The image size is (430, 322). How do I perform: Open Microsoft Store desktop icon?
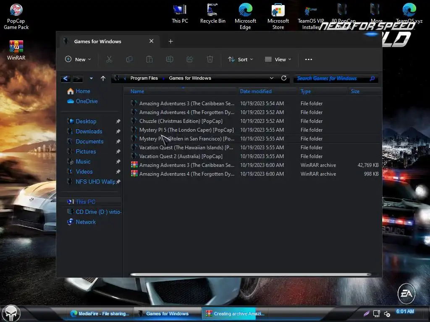pos(278,16)
